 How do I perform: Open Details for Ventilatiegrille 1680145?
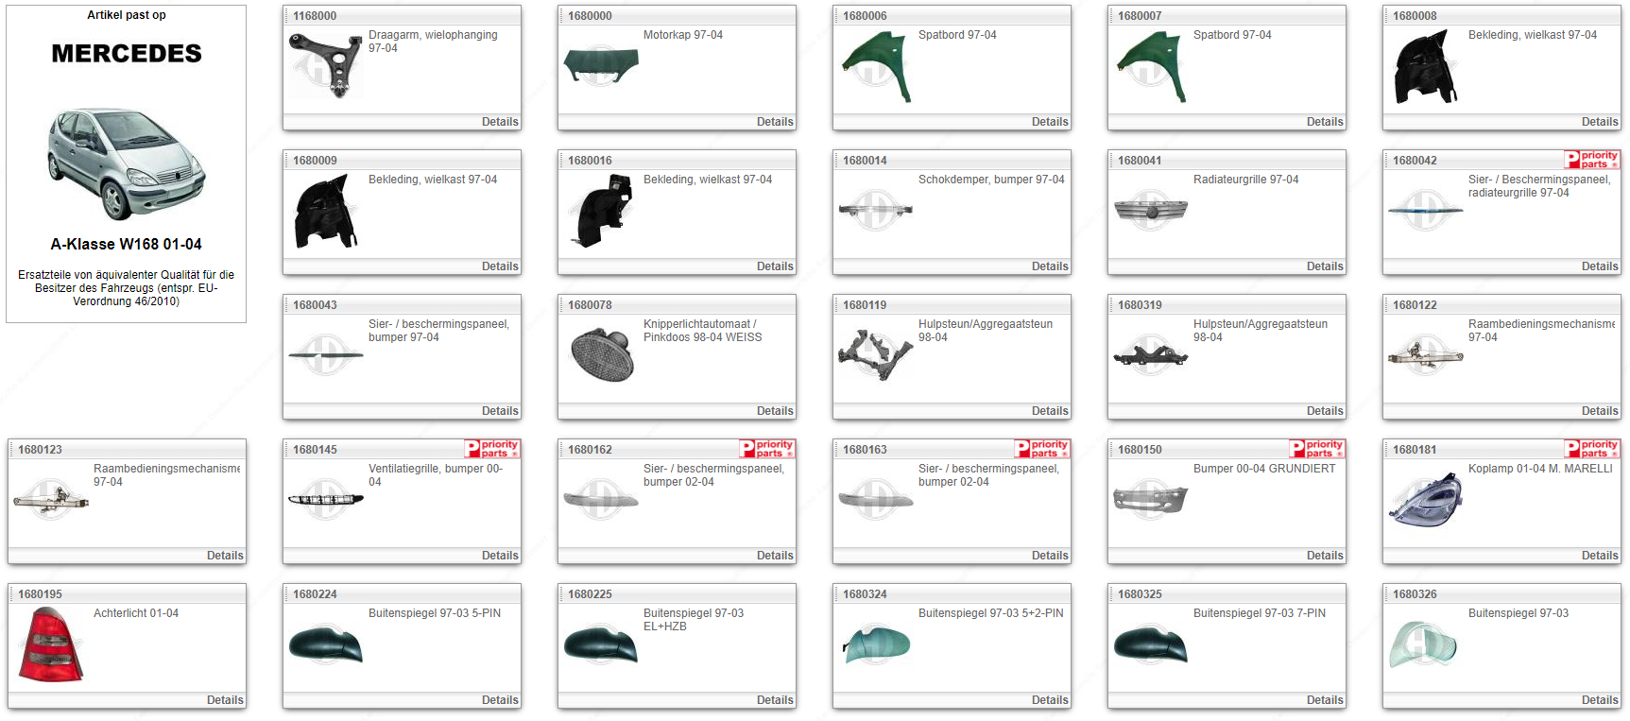tap(500, 556)
